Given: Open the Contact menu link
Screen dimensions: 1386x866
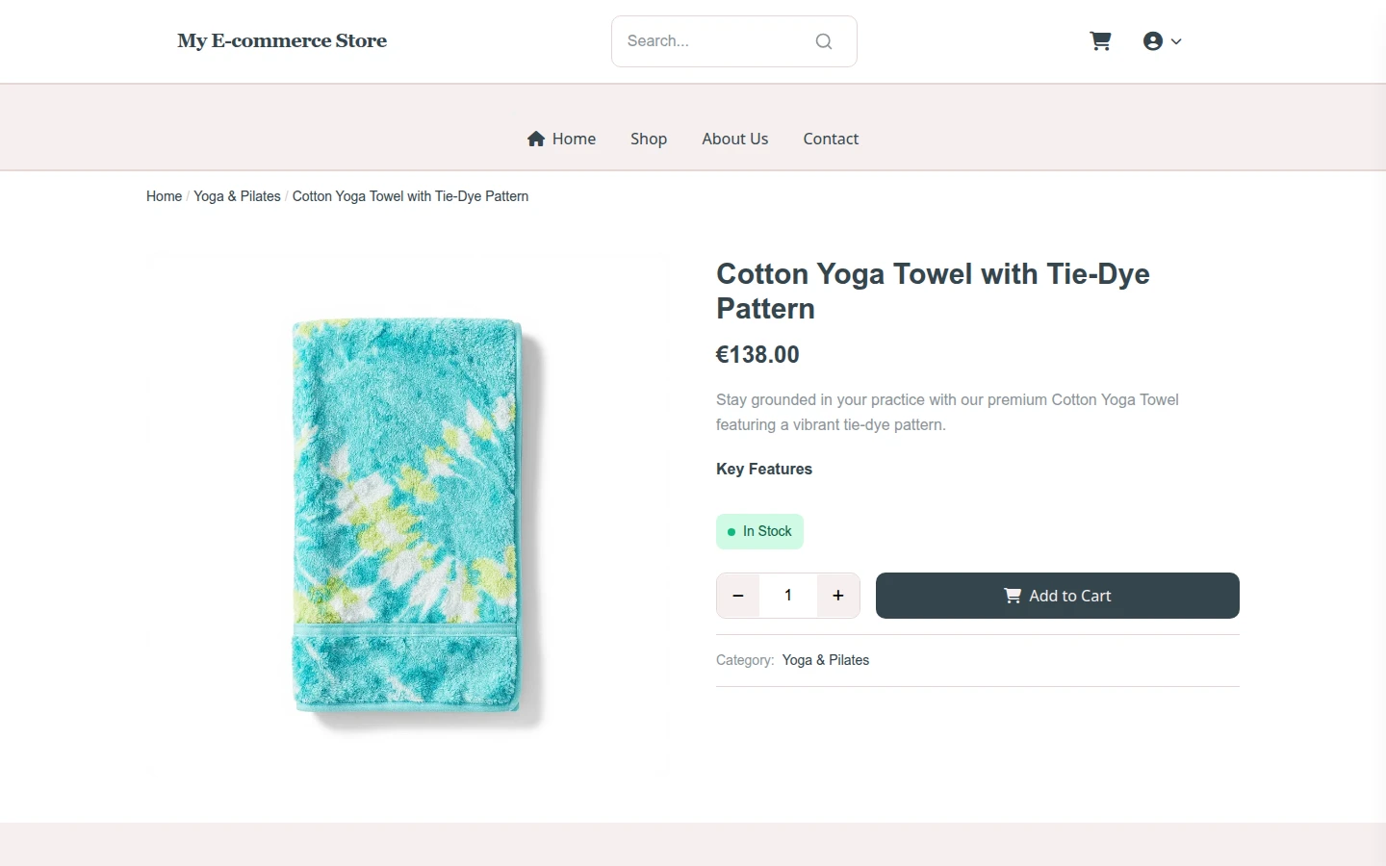Looking at the screenshot, I should [831, 139].
